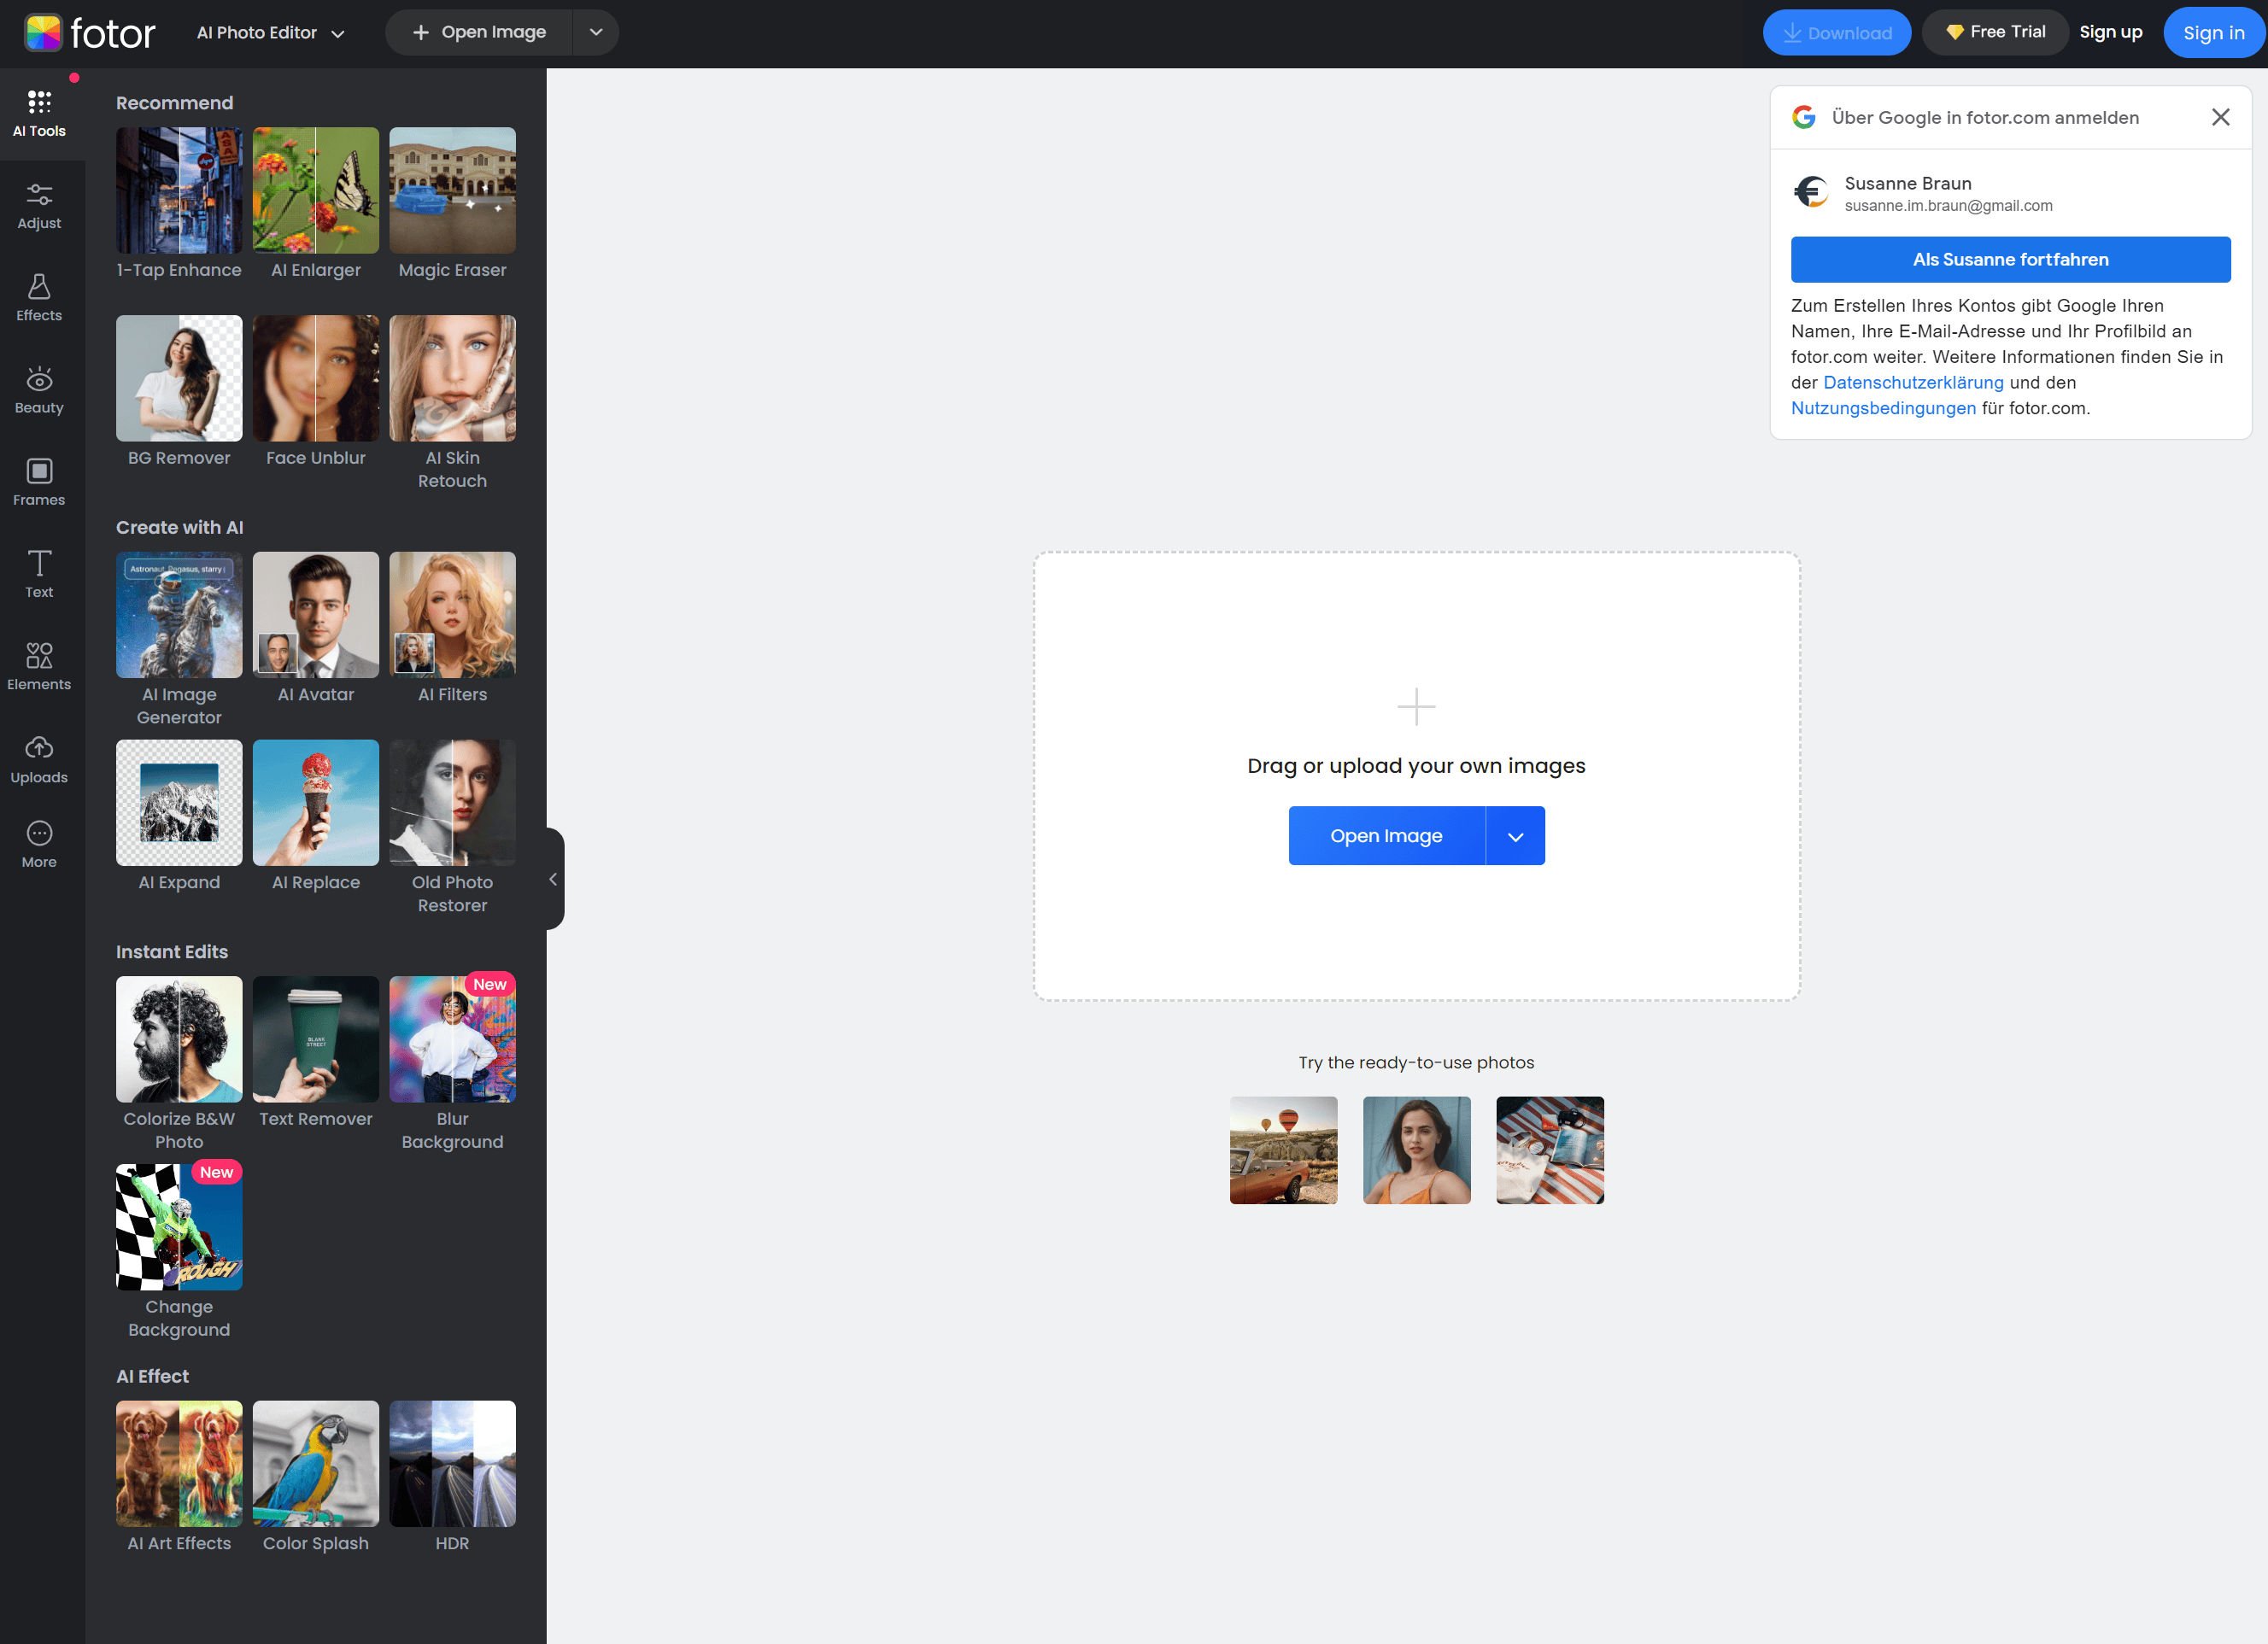Image resolution: width=2268 pixels, height=1644 pixels.
Task: Continue as Susanne with Google
Action: (2010, 260)
